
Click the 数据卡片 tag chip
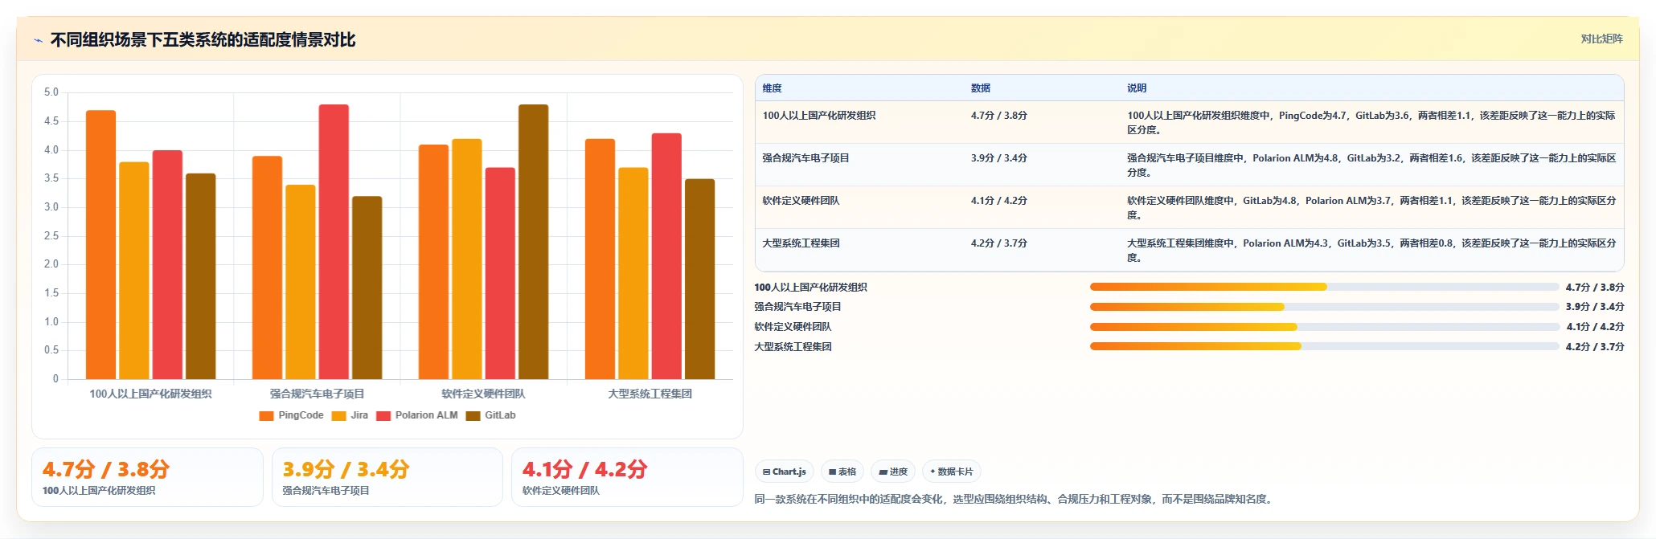pos(951,472)
